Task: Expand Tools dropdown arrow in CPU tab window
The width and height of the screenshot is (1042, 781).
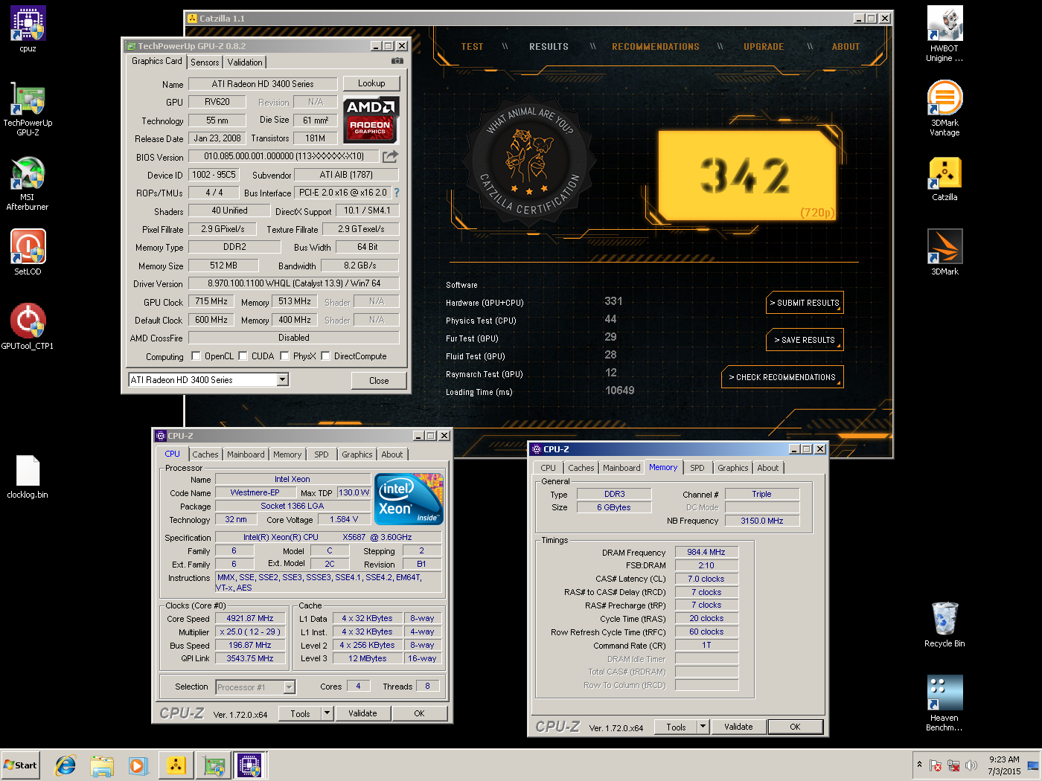Action: click(326, 713)
